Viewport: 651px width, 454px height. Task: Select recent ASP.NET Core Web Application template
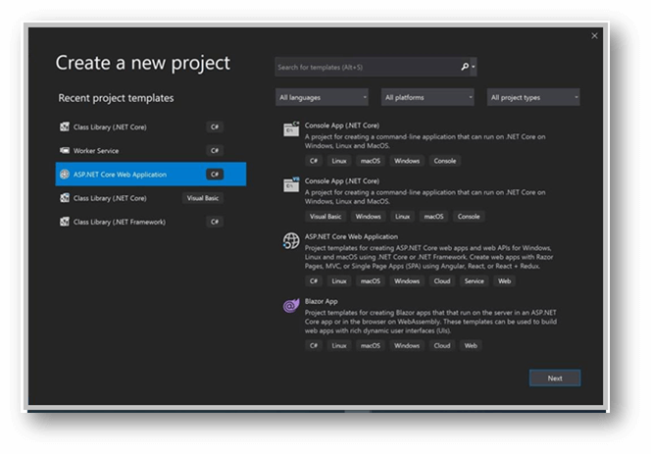[x=151, y=174]
